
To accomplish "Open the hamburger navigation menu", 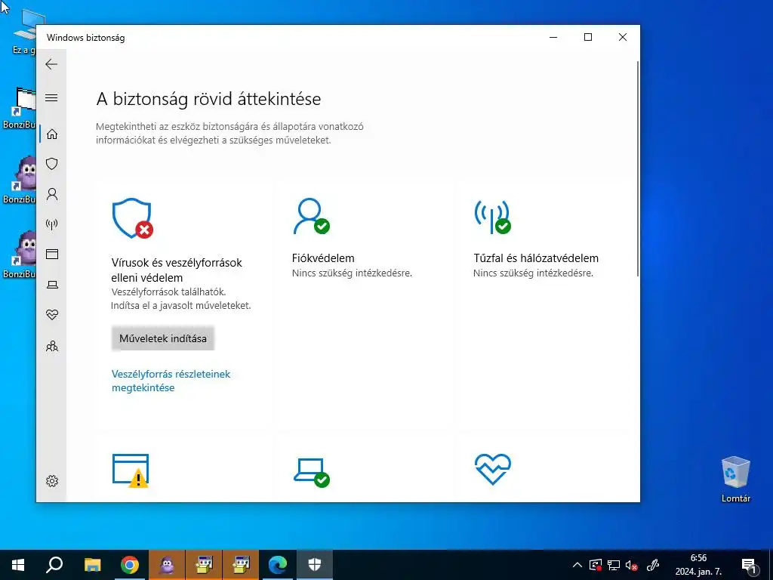I will [51, 97].
